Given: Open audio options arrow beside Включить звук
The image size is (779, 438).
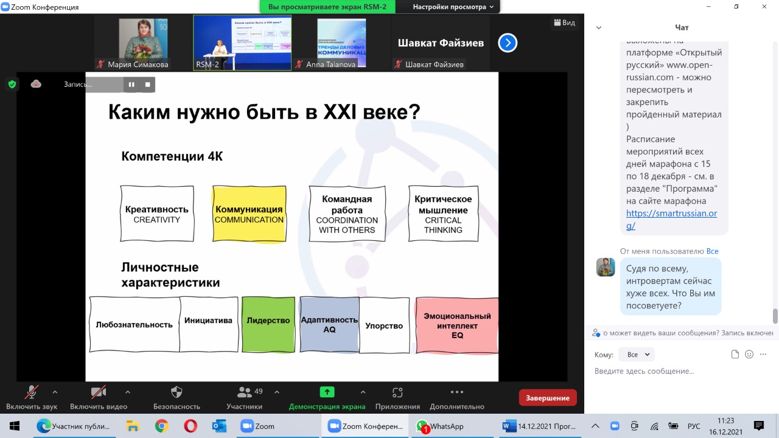Looking at the screenshot, I should [x=55, y=392].
